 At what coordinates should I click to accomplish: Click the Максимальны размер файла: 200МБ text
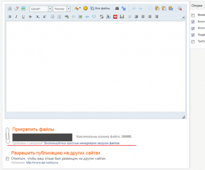[104, 136]
